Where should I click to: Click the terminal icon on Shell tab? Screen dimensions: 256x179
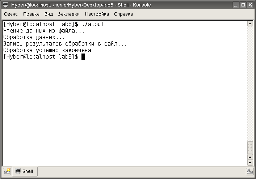18,171
